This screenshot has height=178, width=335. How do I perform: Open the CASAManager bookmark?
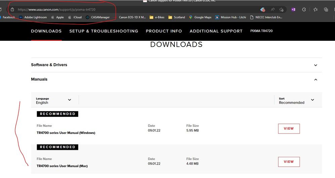click(98, 17)
